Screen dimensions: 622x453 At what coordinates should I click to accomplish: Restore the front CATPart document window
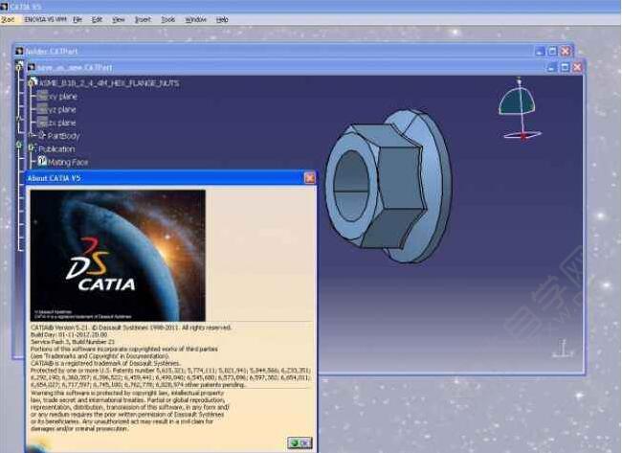tap(565, 67)
